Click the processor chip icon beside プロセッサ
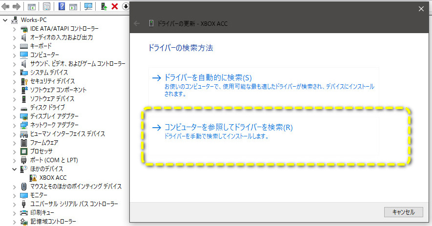This screenshot has width=432, height=226. [x=24, y=151]
